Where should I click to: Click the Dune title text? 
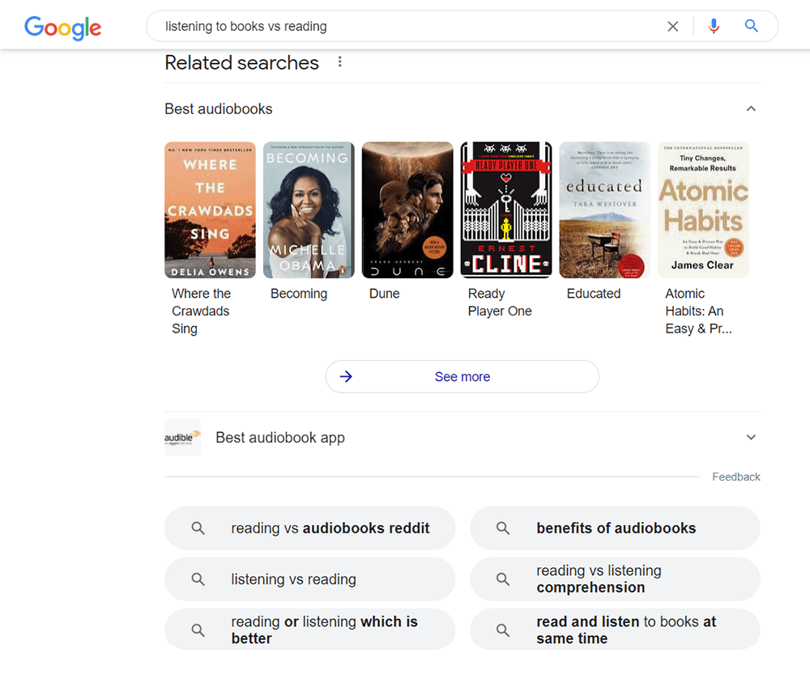click(384, 294)
